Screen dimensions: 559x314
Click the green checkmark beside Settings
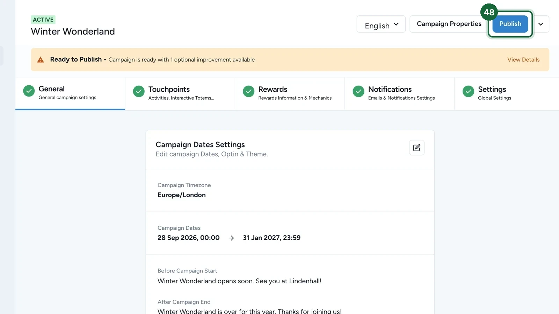tap(468, 91)
